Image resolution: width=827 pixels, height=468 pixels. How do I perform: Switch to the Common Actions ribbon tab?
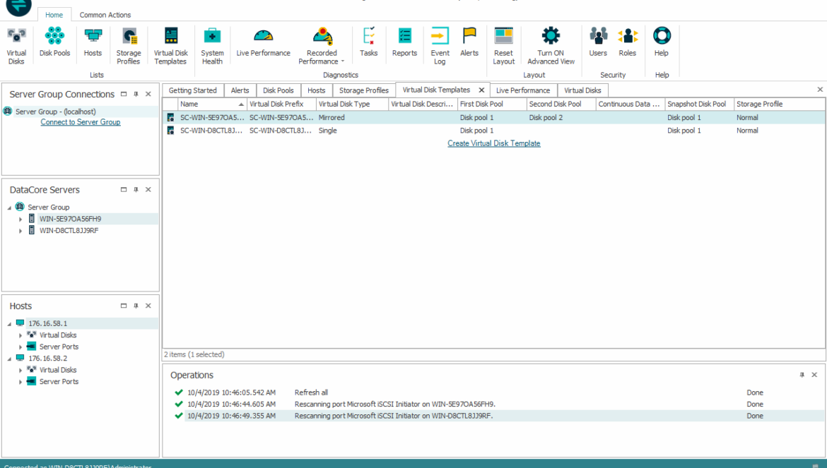click(x=105, y=15)
